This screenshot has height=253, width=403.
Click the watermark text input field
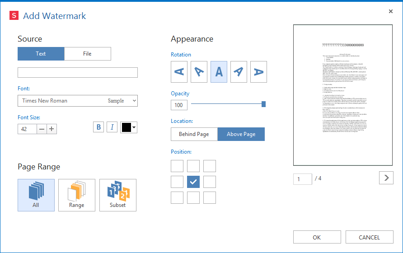[x=77, y=73]
